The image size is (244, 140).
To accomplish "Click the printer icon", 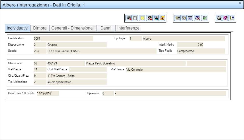I will point(219,18).
